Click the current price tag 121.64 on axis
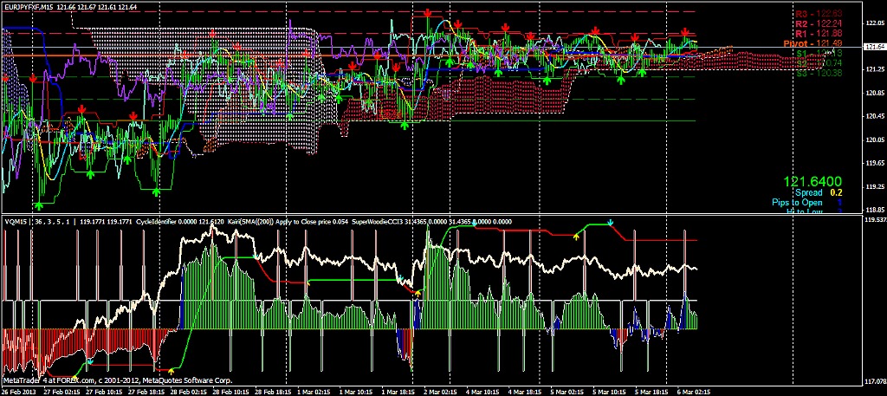The height and width of the screenshot is (396, 887). pos(875,46)
